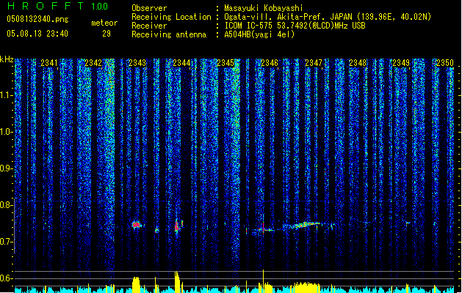This screenshot has height=293, width=462.
Task: Click the 2344 time marker
Action: tap(181, 62)
